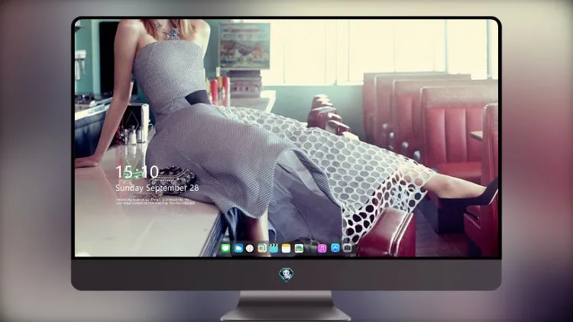This screenshot has width=573, height=322.
Task: Open the white Clock dock icon
Action: (x=250, y=248)
